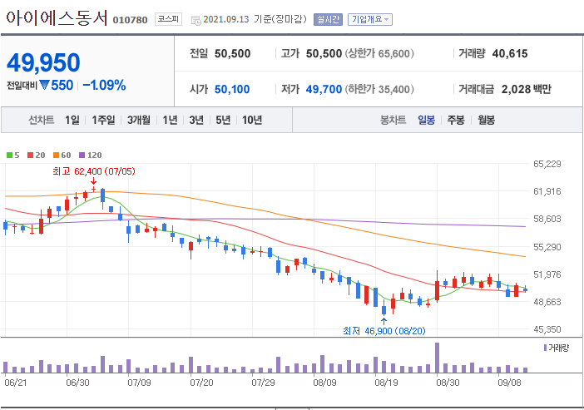Click the 아이에스동서 stock name title
The image size is (584, 410).
tap(57, 17)
